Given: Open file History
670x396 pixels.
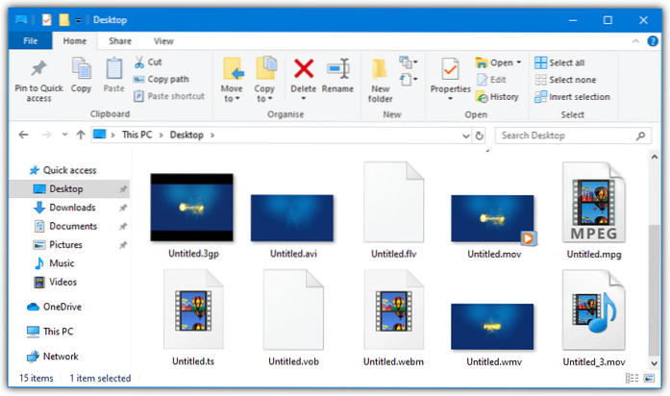Looking at the screenshot, I should click(x=497, y=97).
